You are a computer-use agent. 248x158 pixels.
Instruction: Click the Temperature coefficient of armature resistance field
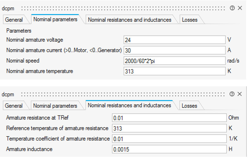pos(169,139)
